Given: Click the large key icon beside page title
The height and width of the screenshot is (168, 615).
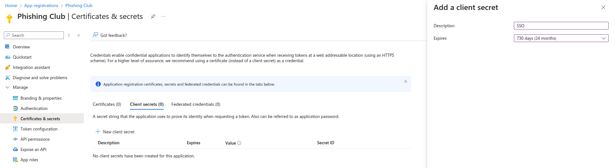Looking at the screenshot, I should click(x=9, y=19).
